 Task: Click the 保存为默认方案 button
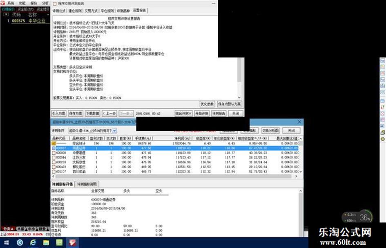click(229, 104)
